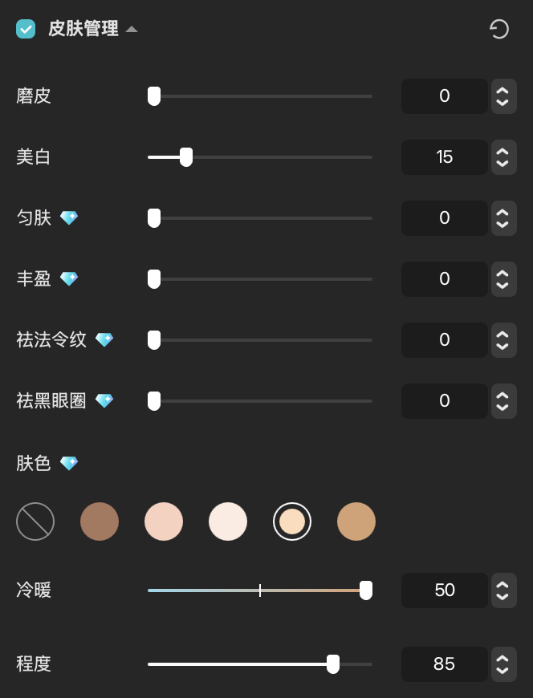Click the 程度 value stepper arrows
Screen dimensions: 533x698
tap(503, 664)
